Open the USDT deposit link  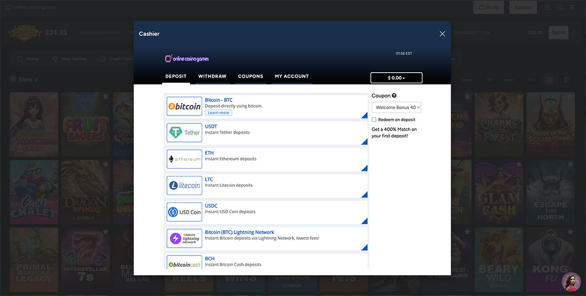[x=211, y=126]
